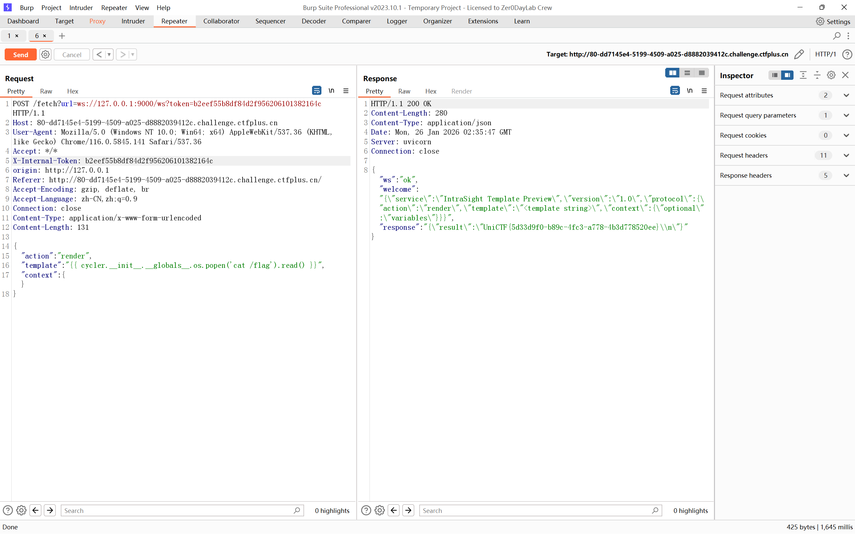855x534 pixels.
Task: Open Request search settings gear
Action: pyautogui.click(x=21, y=510)
